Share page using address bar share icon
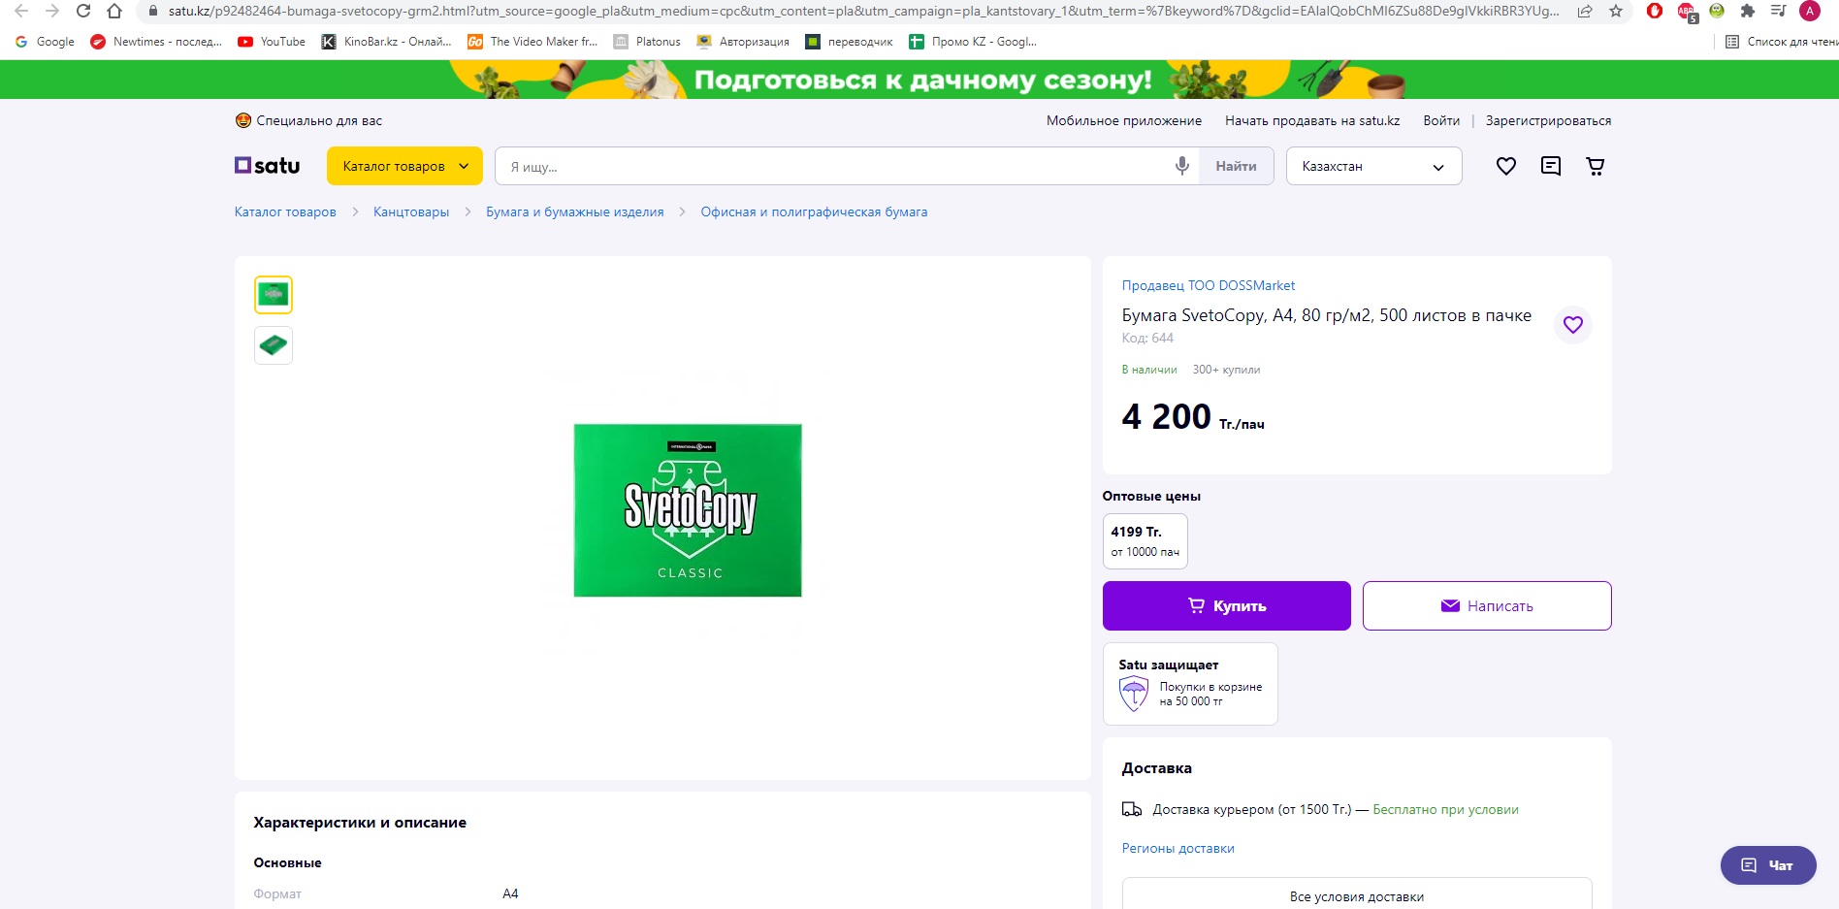Screen dimensions: 1839x909 click(x=1585, y=12)
